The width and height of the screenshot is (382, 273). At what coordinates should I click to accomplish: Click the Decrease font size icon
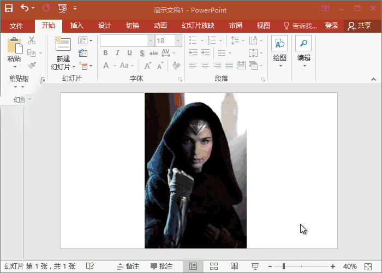[160, 66]
